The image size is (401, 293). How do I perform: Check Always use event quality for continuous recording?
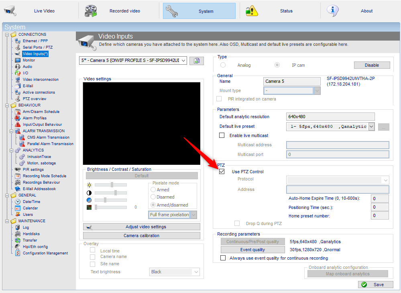[223, 258]
